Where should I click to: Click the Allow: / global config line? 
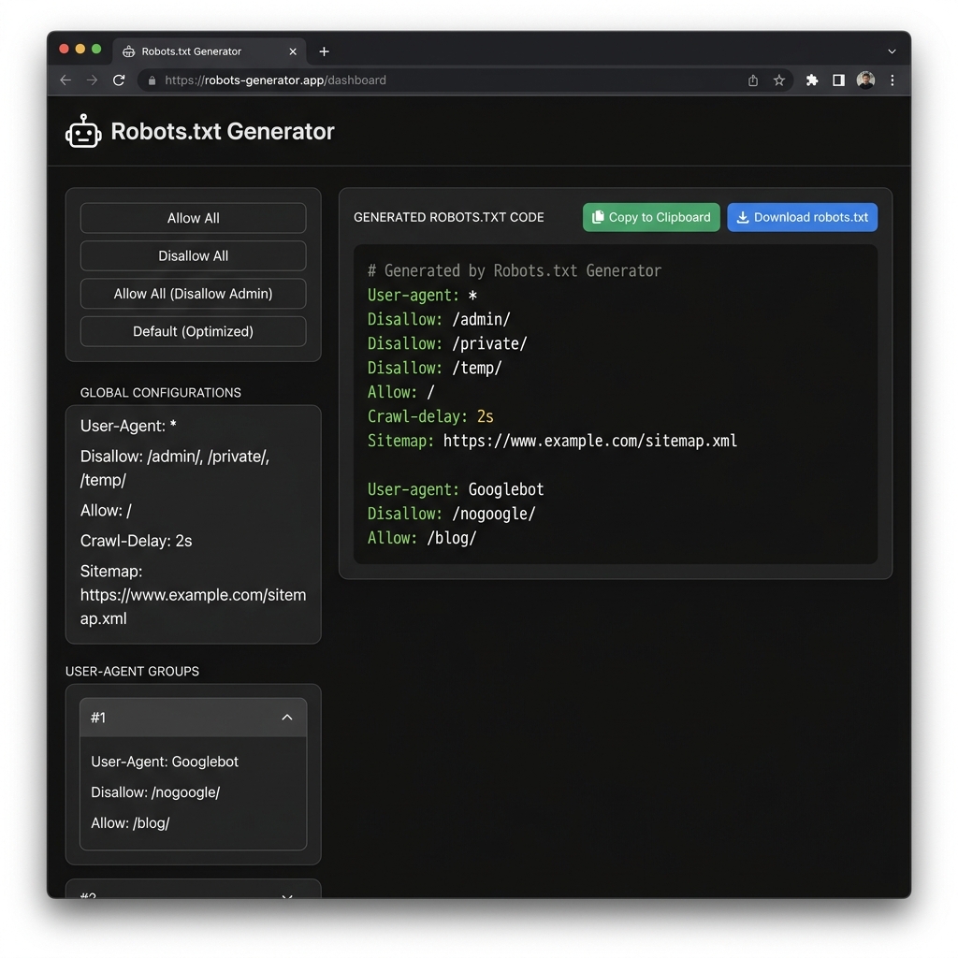pos(106,511)
